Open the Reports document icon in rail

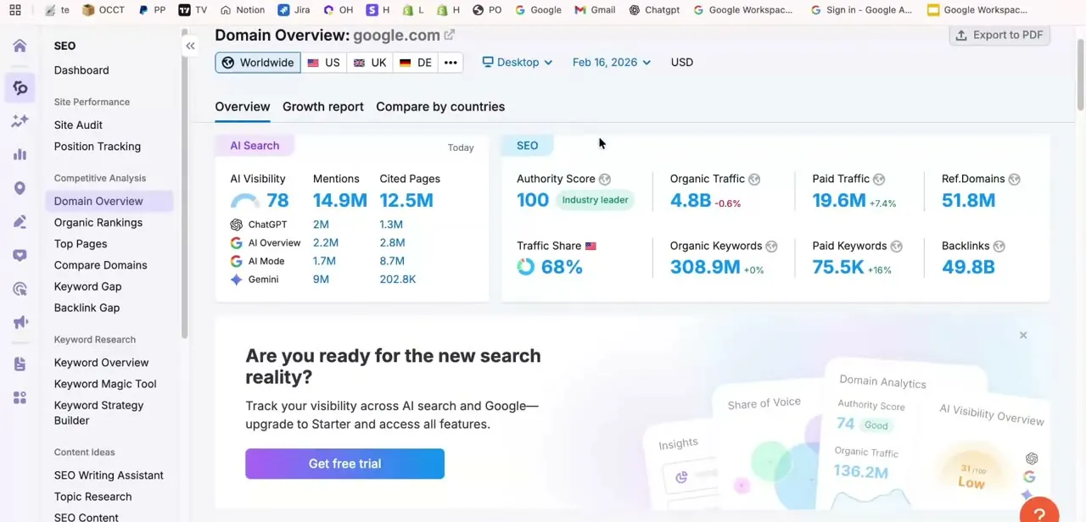click(x=20, y=364)
